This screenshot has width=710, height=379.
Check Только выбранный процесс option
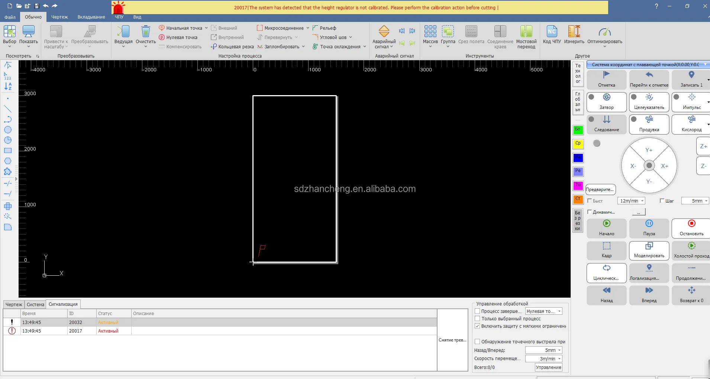pos(478,319)
